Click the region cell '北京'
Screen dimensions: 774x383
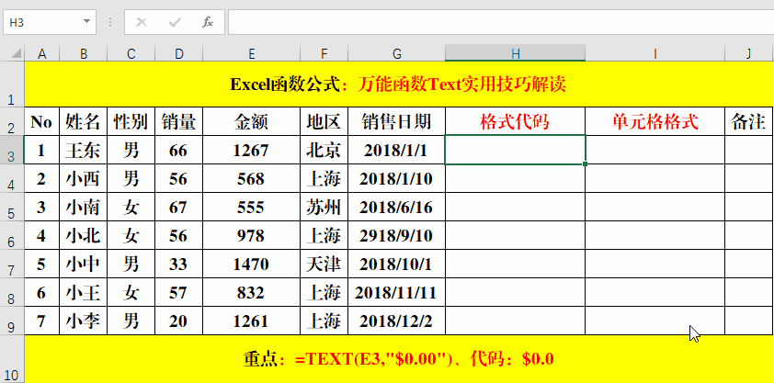(x=324, y=150)
